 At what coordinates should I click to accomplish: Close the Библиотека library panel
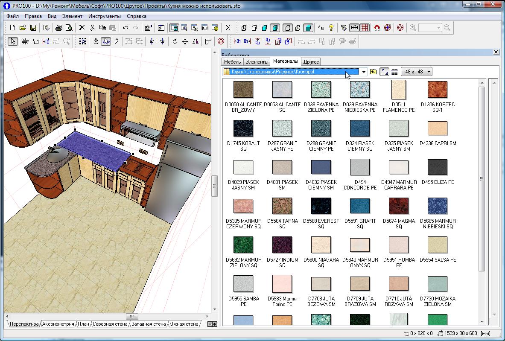point(496,52)
